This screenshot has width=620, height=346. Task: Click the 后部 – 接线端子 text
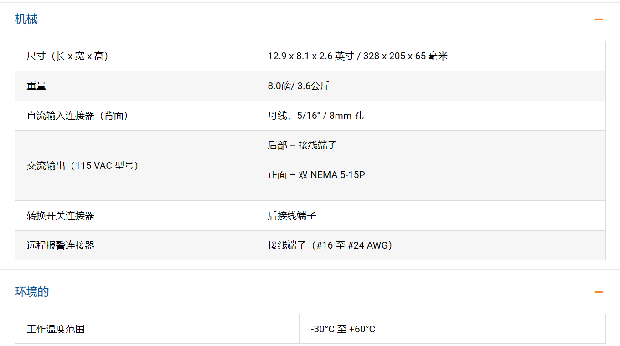(x=302, y=145)
